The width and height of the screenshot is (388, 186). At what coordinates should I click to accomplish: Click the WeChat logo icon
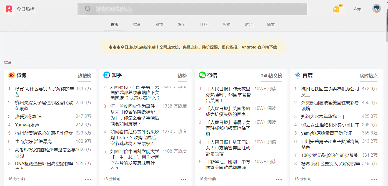click(202, 75)
